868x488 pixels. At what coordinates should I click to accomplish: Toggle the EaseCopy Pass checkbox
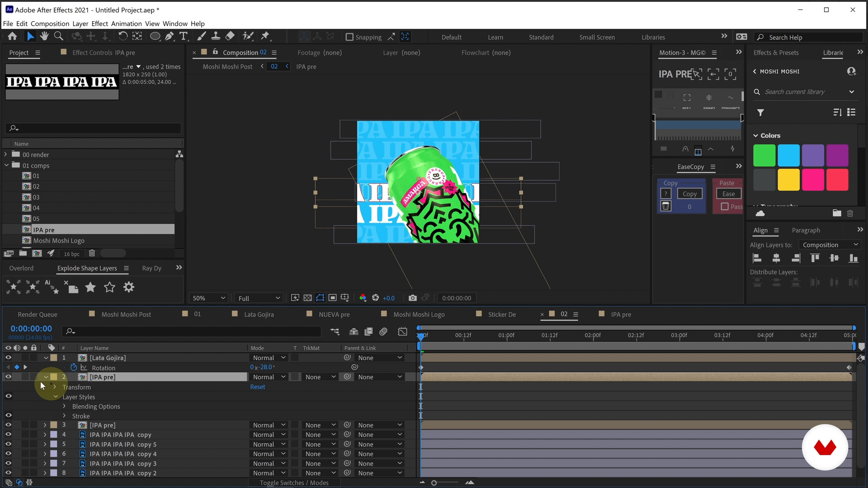tap(725, 206)
